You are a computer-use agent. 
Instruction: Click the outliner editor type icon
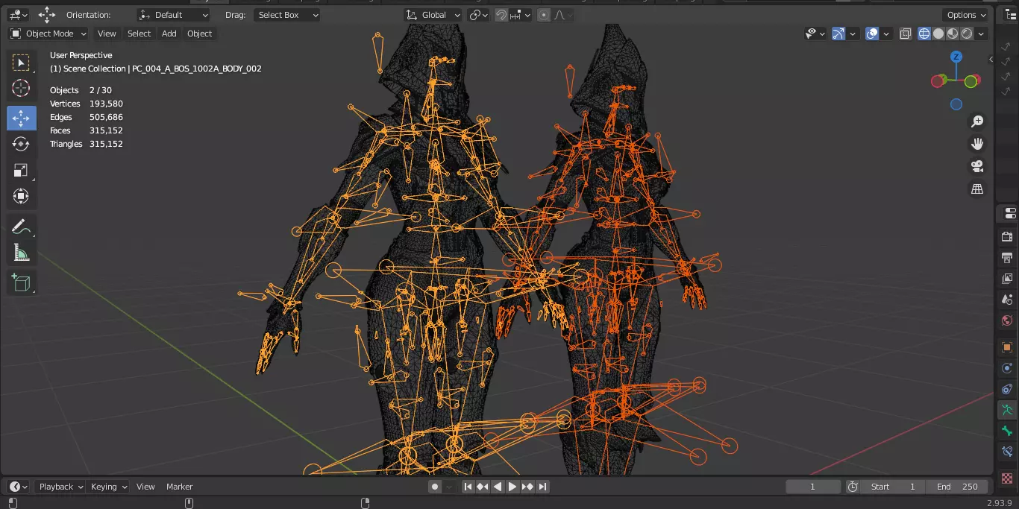pos(1010,15)
